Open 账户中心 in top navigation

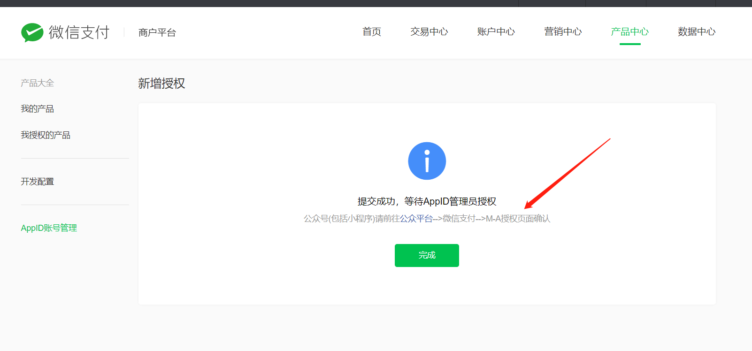(496, 31)
